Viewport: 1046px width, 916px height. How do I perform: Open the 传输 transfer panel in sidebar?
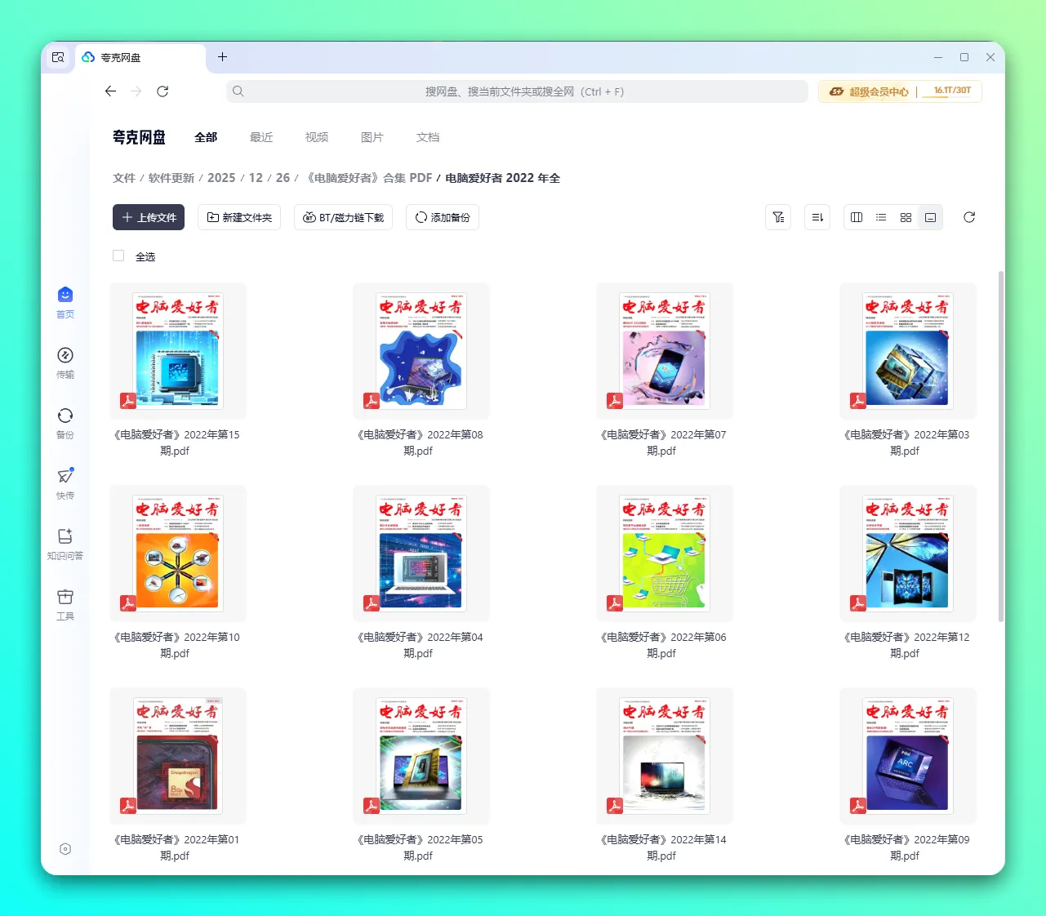pos(65,362)
